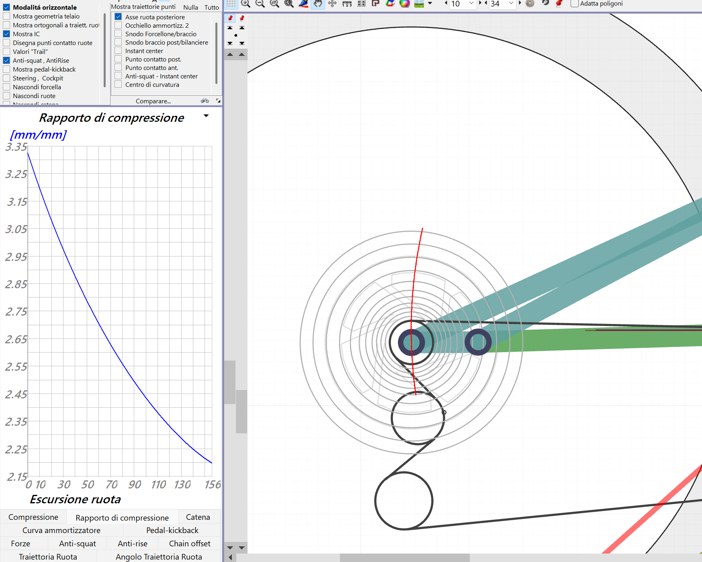
Task: Click the bicycle icon beside Comparare
Action: pos(205,101)
